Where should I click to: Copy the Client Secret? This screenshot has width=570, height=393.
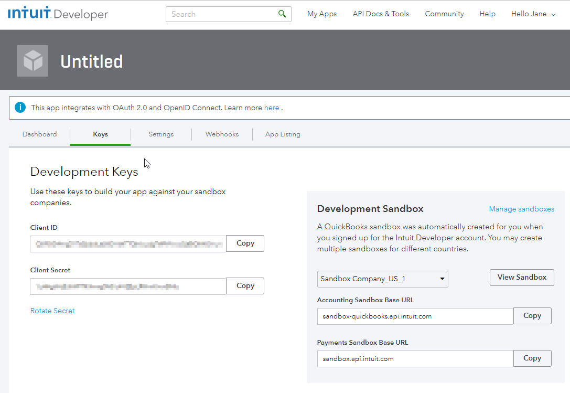(x=245, y=286)
